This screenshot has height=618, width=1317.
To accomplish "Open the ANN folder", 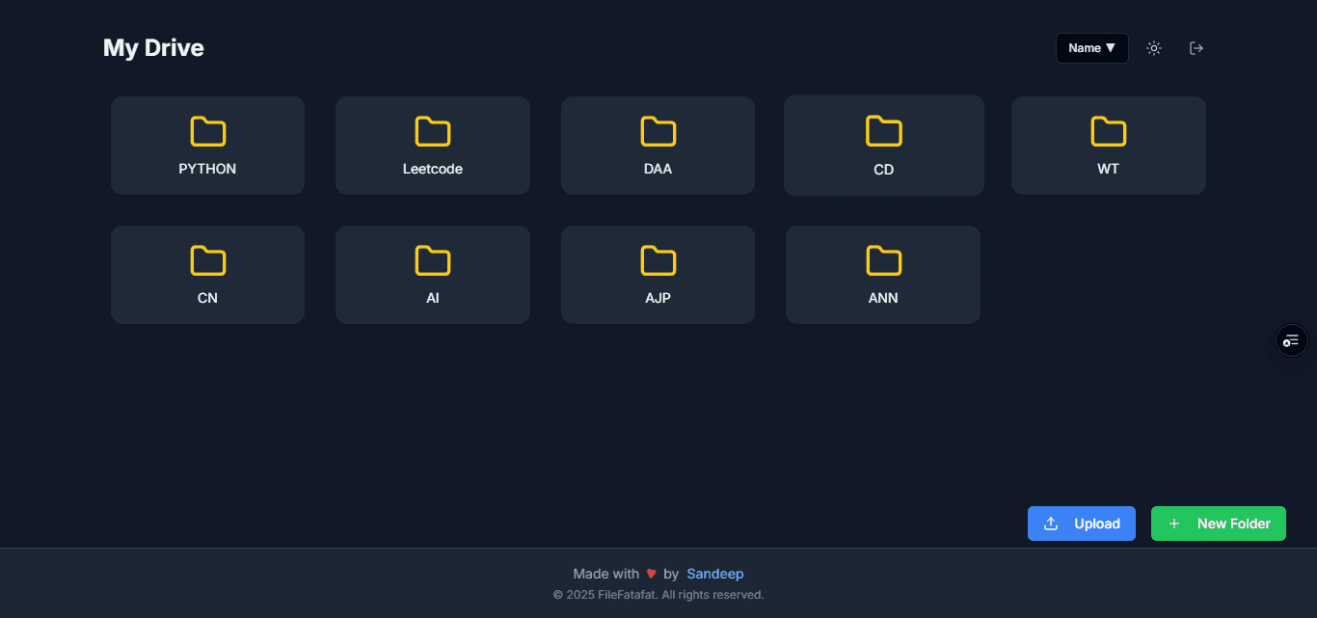I will (x=883, y=274).
